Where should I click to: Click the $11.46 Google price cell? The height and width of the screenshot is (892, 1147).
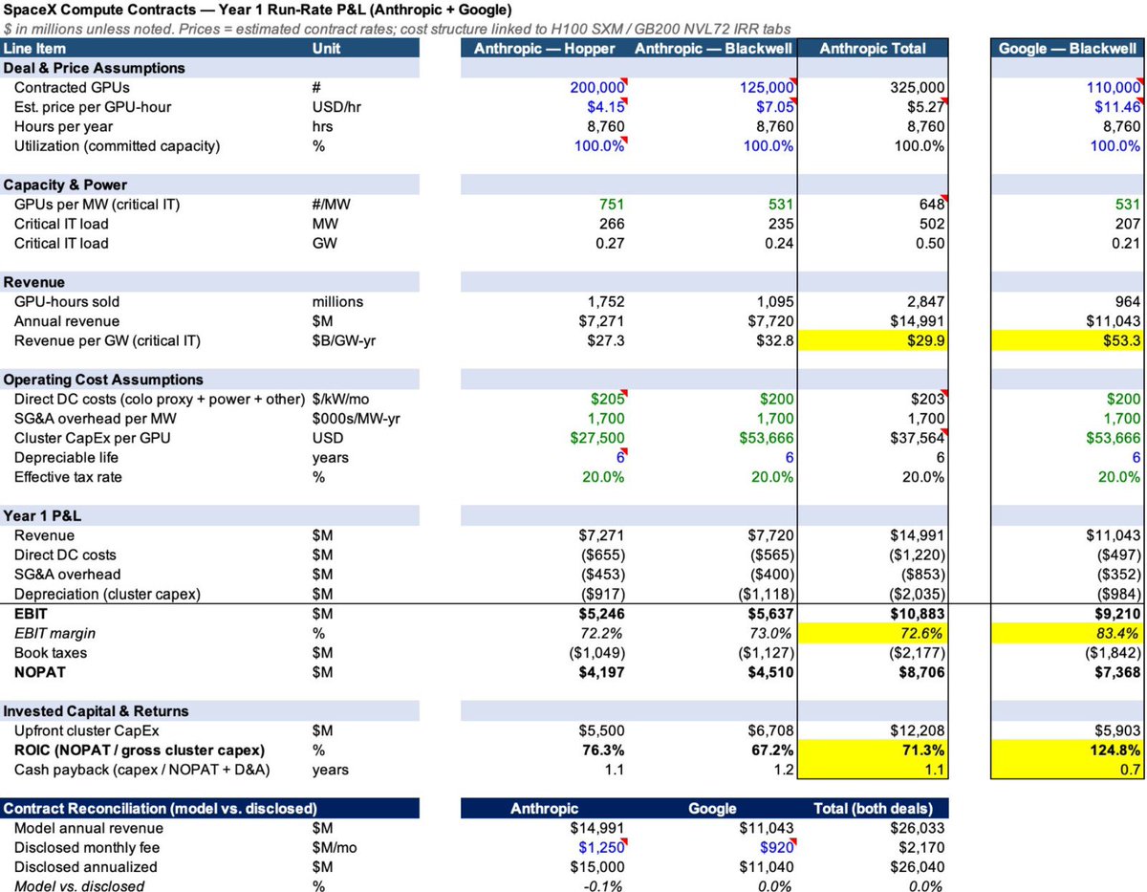pyautogui.click(x=1116, y=107)
